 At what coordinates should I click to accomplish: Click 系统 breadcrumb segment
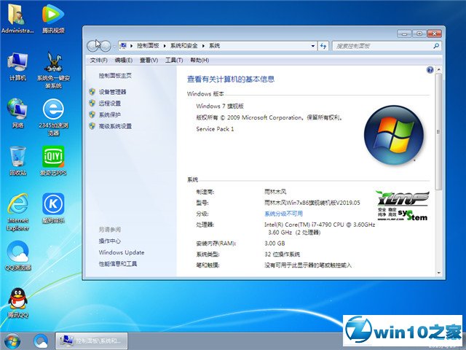tap(214, 46)
